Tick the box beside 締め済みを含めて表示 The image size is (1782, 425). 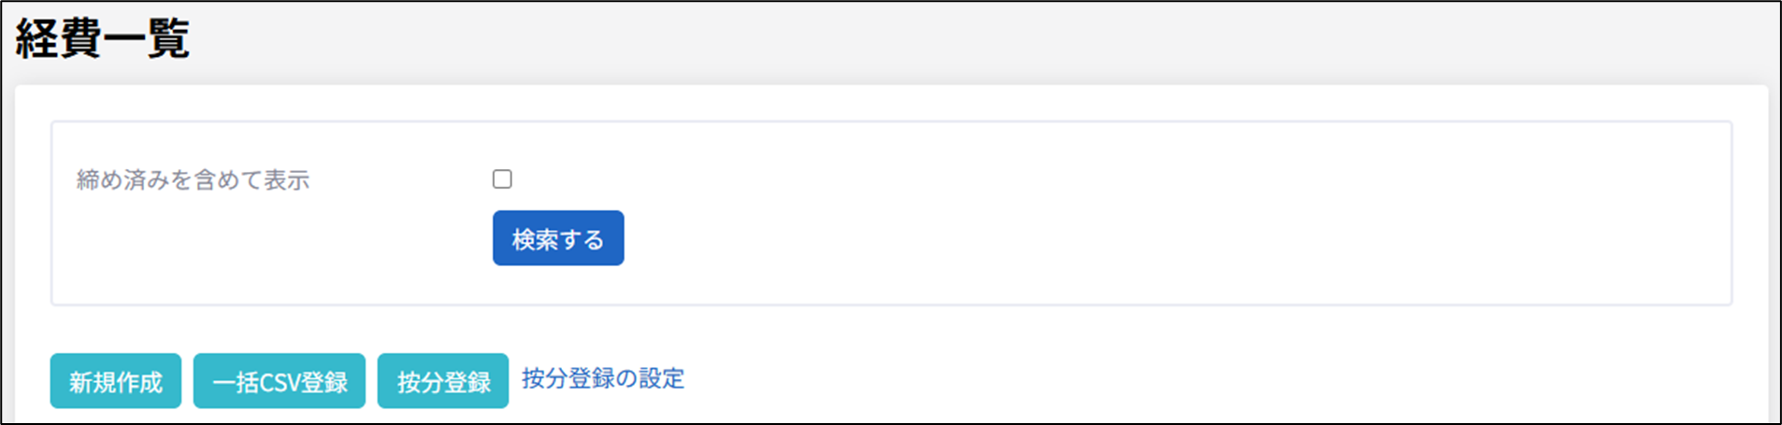pyautogui.click(x=502, y=179)
